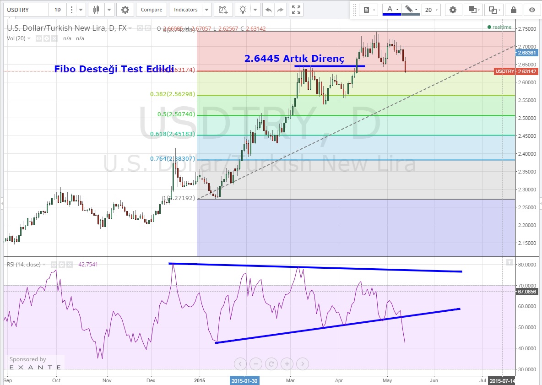
Task: Change text color using blue A swatch
Action: click(x=390, y=10)
